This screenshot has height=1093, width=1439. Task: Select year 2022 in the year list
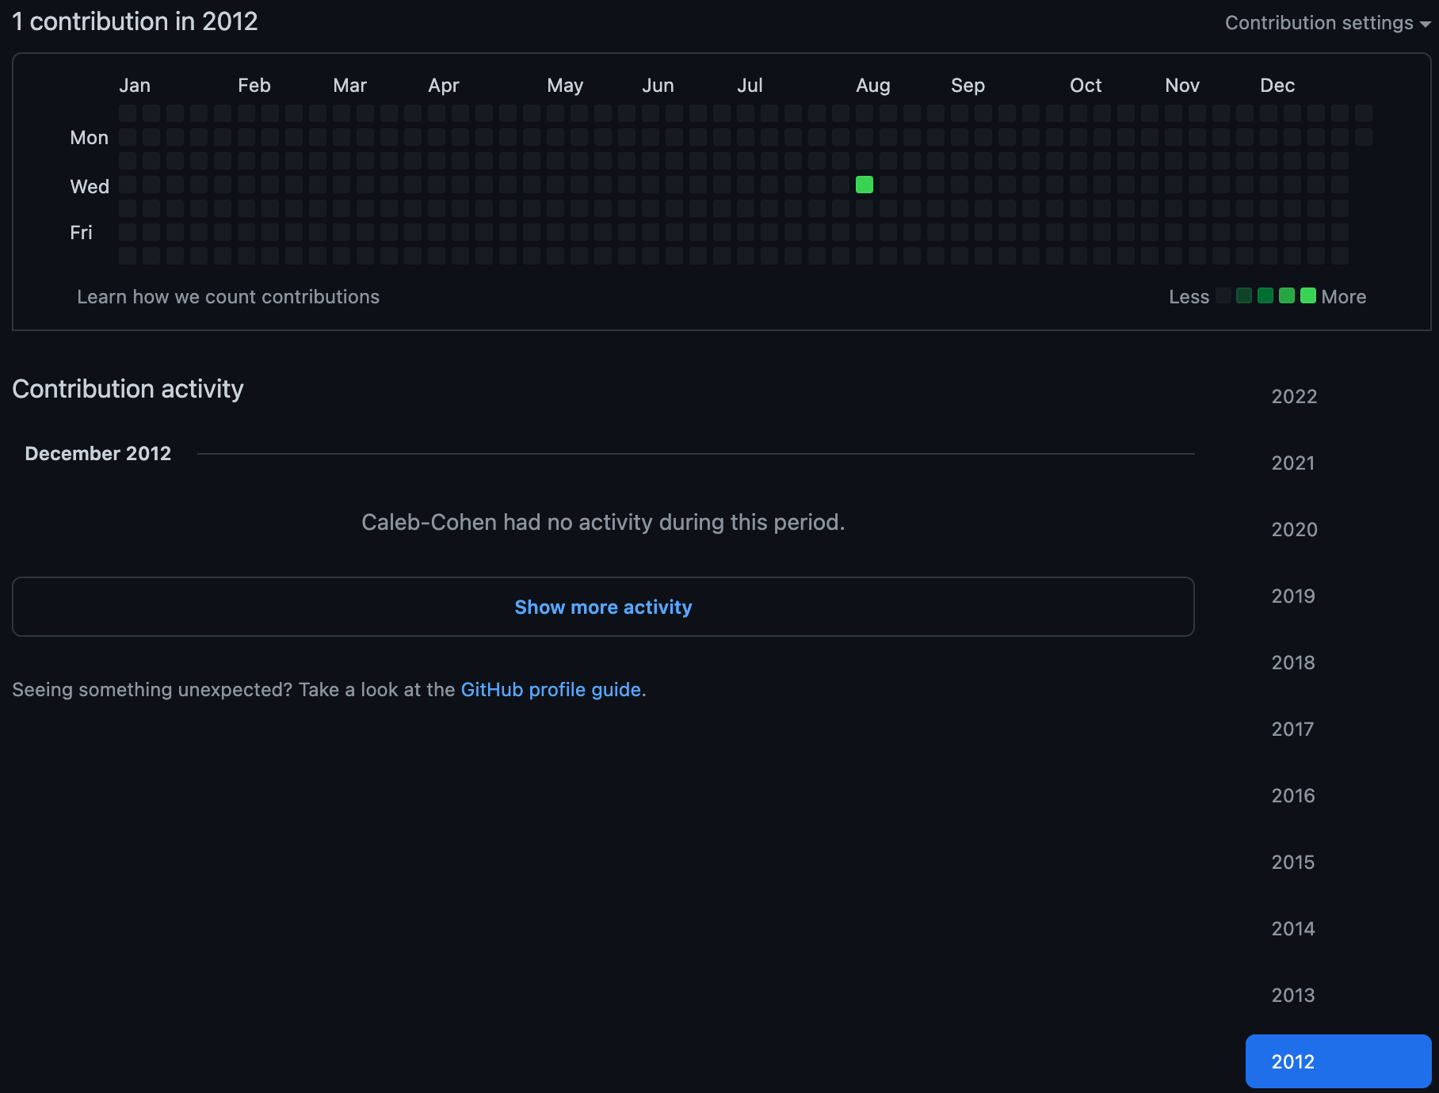(1294, 397)
